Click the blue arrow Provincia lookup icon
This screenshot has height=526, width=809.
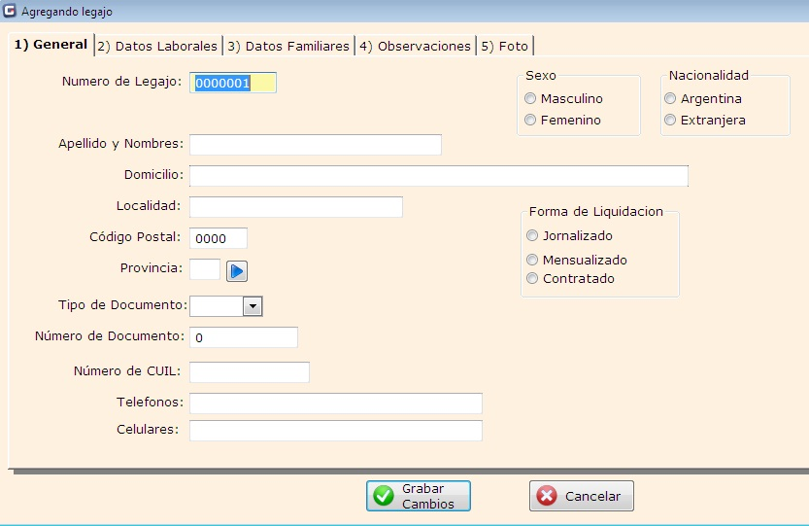point(237,270)
